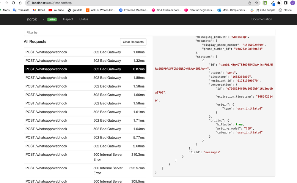Select the highlighted request taking 0.87ms
This screenshot has width=297, height=183.
coord(85,69)
